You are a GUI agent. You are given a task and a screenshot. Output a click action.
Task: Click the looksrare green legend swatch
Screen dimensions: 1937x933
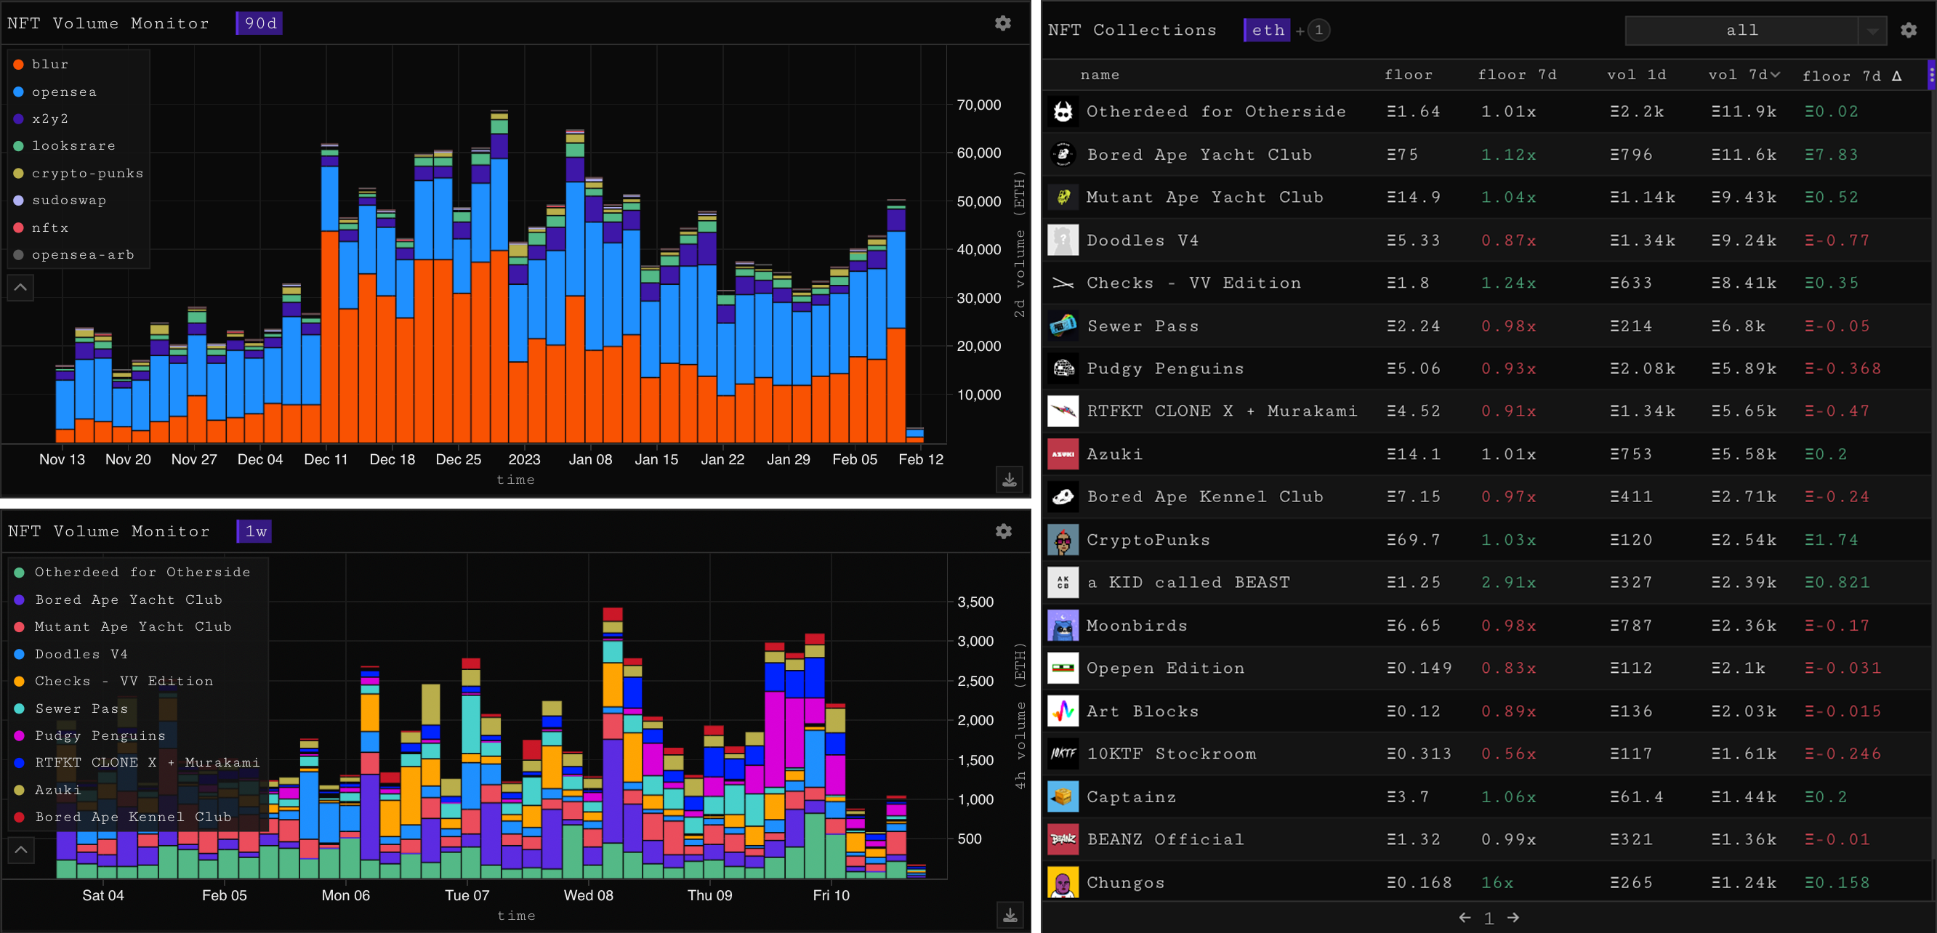(19, 146)
